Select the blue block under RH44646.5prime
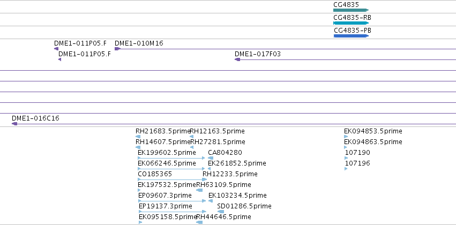 pos(199,223)
